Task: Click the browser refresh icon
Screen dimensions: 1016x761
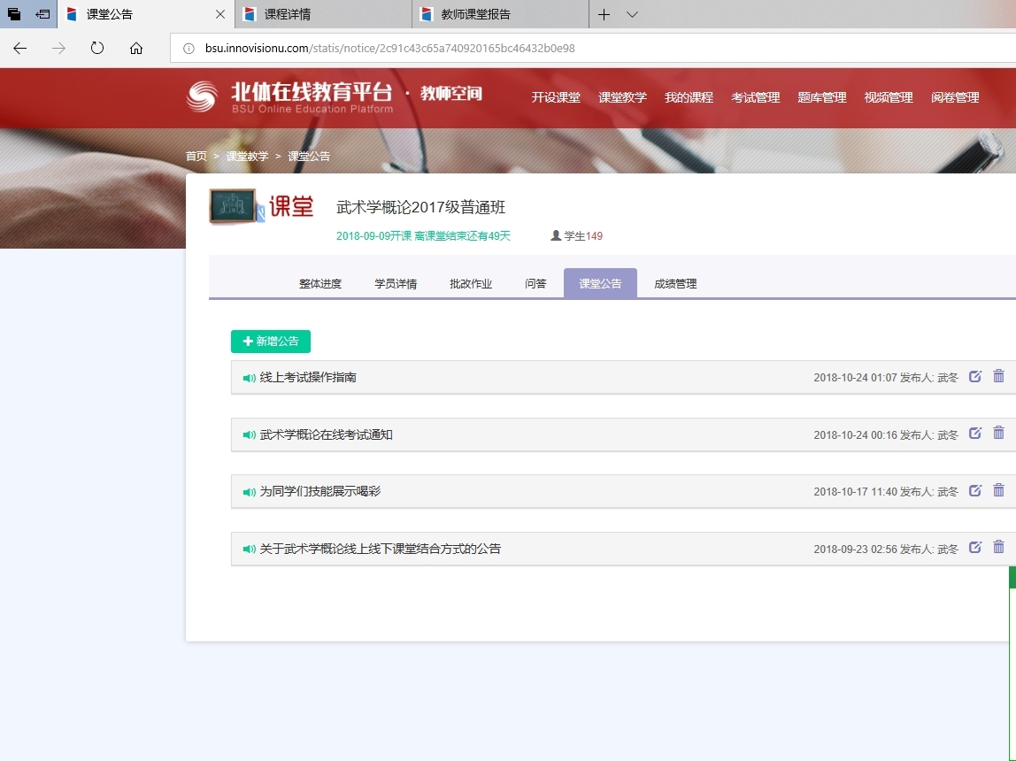Action: point(97,49)
